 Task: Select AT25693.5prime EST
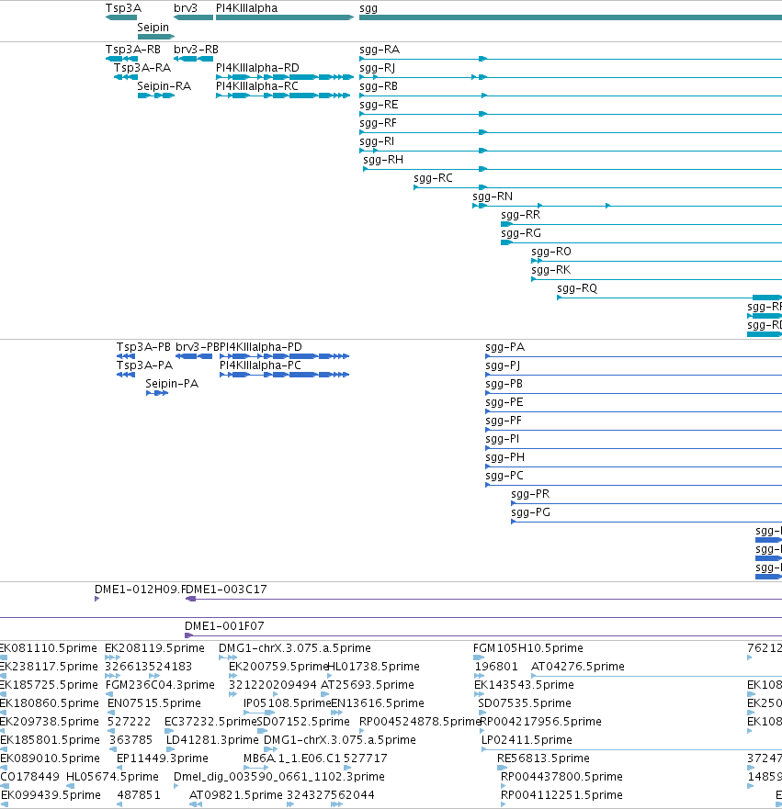tap(324, 694)
